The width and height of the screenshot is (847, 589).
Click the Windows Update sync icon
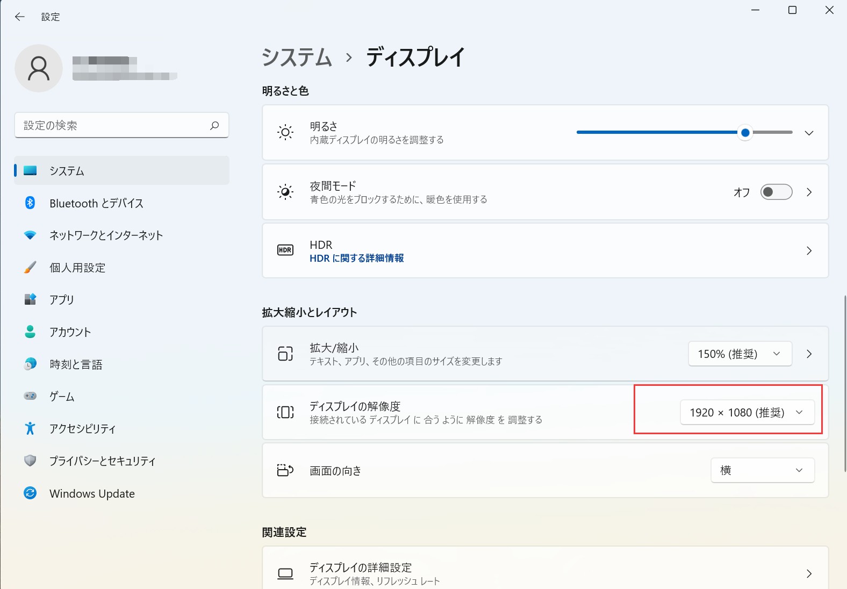coord(30,493)
